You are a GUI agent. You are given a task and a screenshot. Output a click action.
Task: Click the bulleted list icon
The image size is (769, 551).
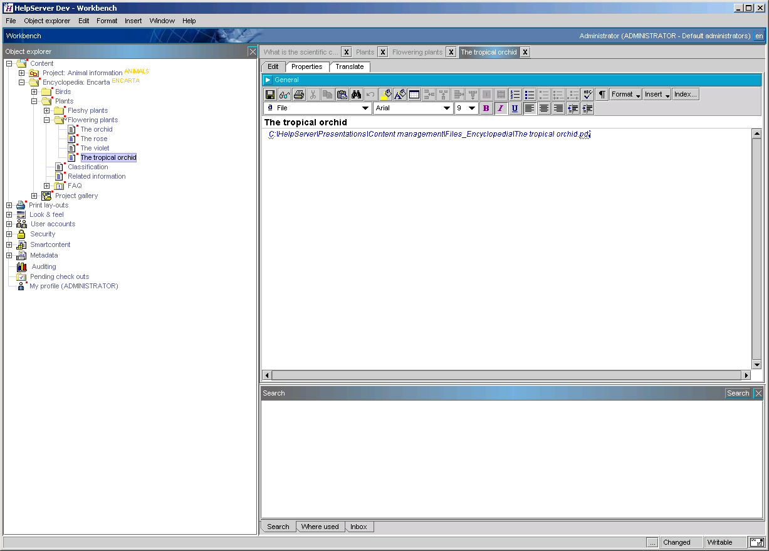point(530,95)
